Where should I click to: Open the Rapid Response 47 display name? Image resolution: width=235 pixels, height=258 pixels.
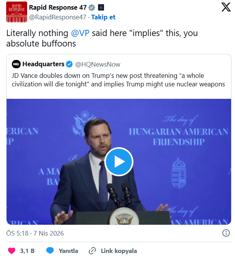pyautogui.click(x=57, y=7)
